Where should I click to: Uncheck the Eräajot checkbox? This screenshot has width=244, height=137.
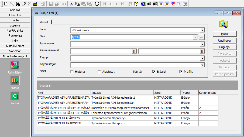[x=154, y=72]
